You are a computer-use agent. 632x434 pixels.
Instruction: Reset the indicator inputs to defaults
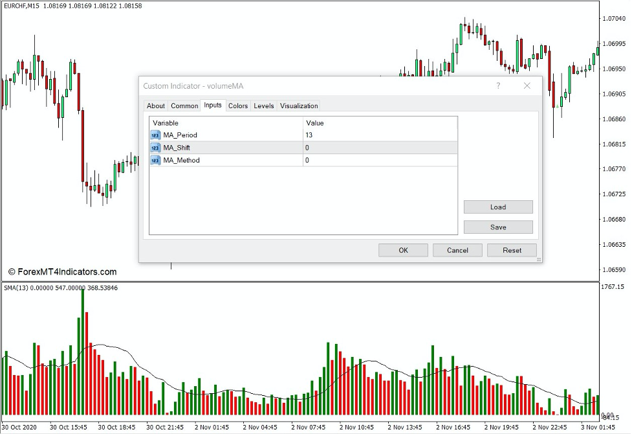pos(511,250)
